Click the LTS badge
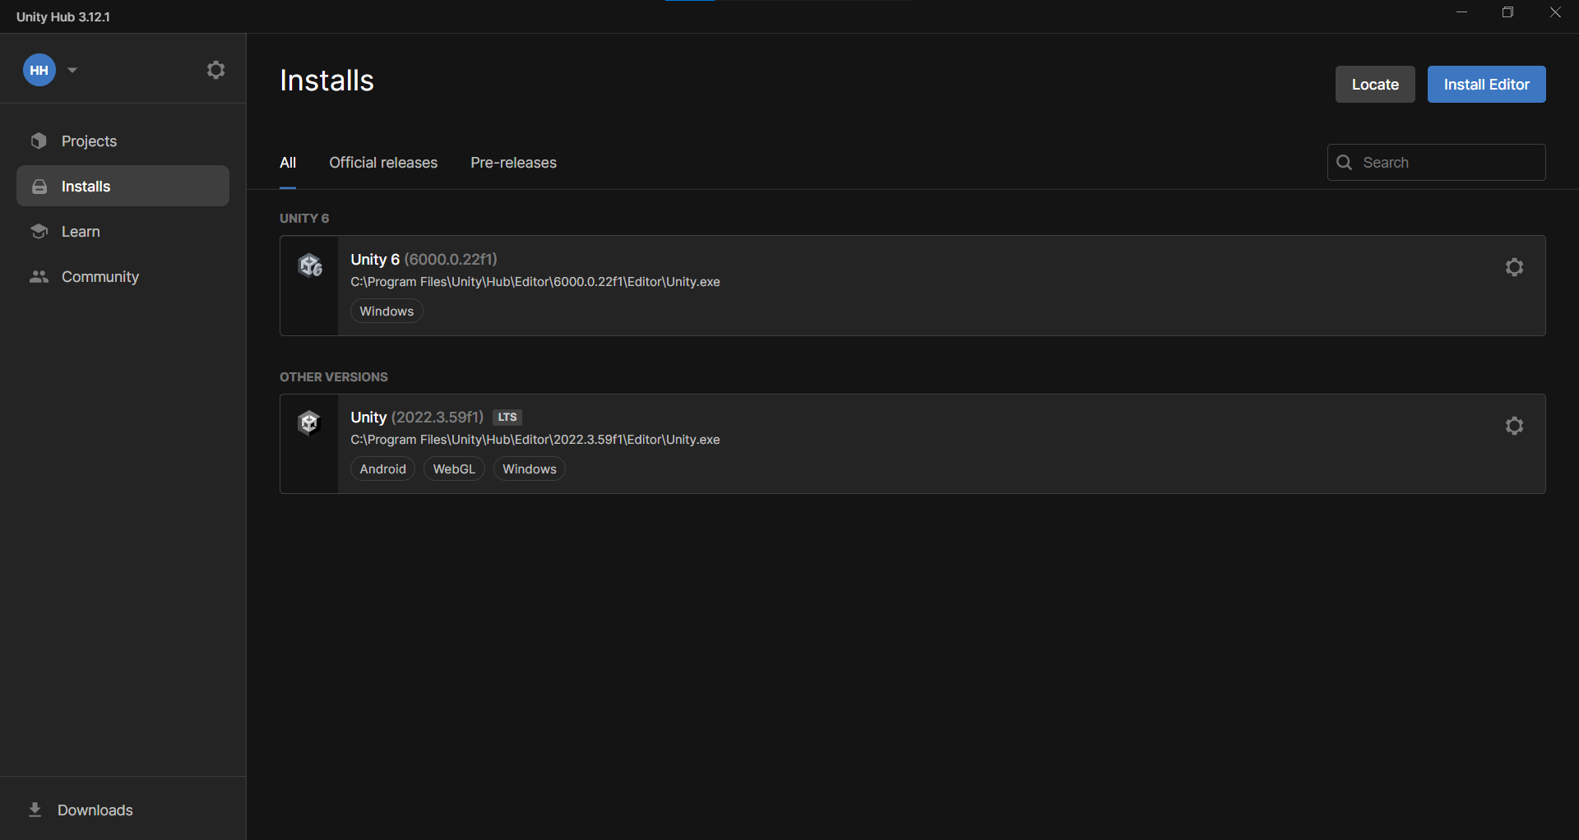Viewport: 1579px width, 840px height. [507, 417]
